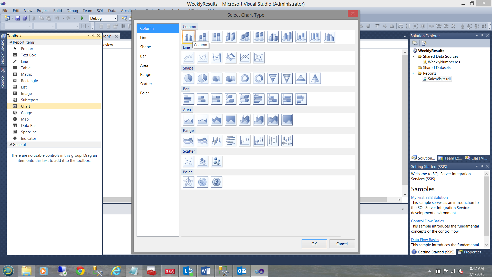Choose the first area chart icon
Screen dimensions: 492x277
188,120
